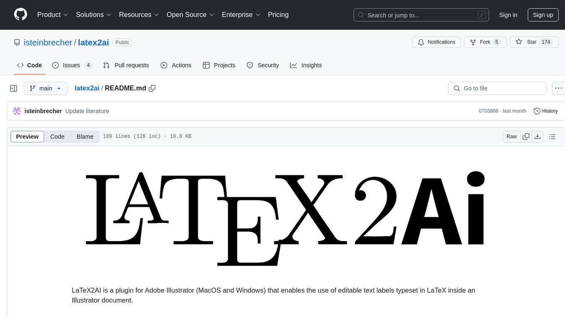Open the main branch selector
This screenshot has height=317, width=565.
tap(45, 88)
